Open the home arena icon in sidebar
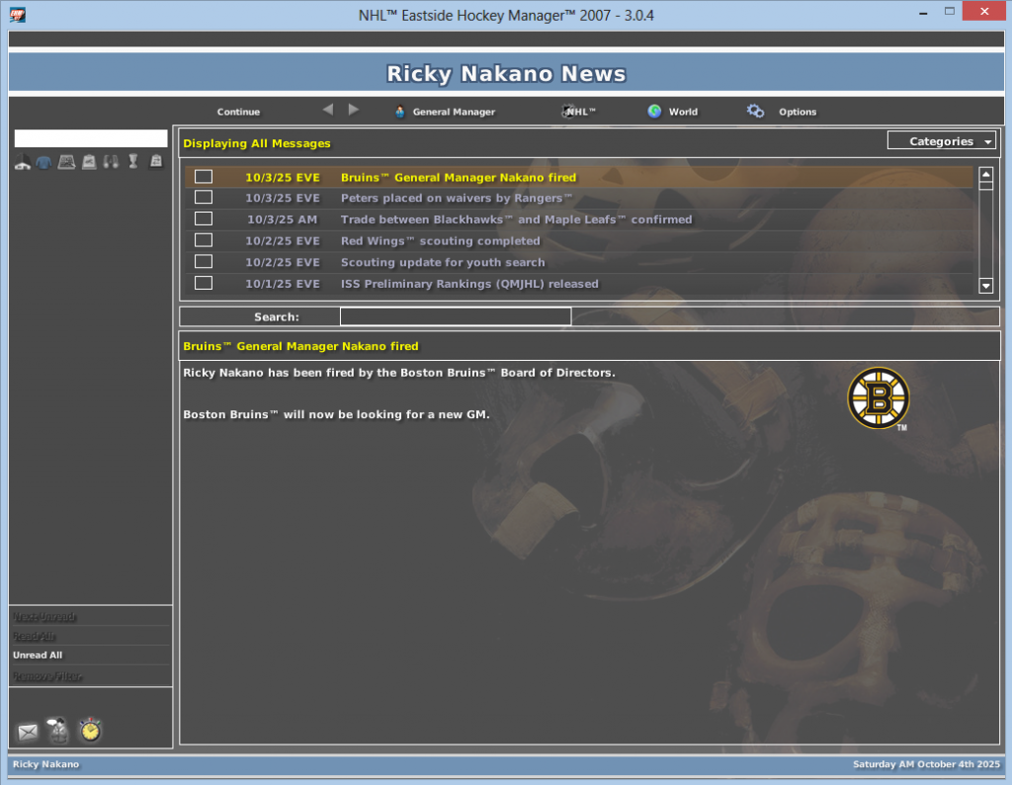1012x785 pixels. click(x=23, y=162)
